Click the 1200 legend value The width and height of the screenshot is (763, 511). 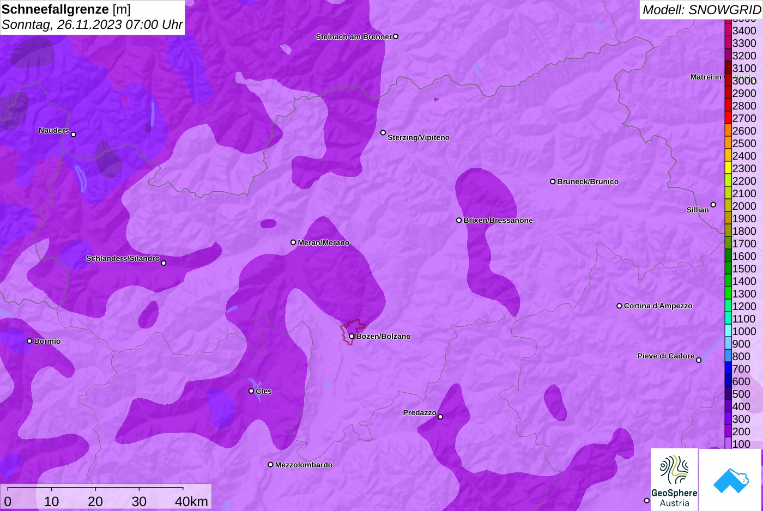pyautogui.click(x=744, y=306)
